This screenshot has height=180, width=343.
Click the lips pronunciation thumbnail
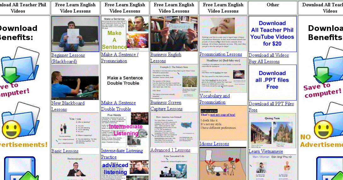(x=223, y=33)
